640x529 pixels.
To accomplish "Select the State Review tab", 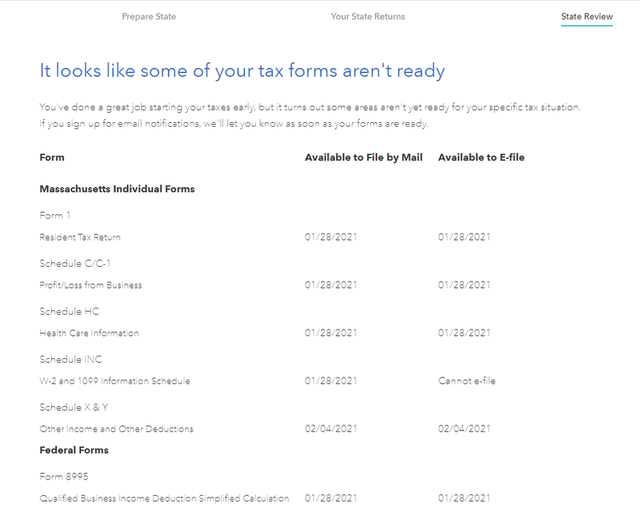I will [586, 17].
